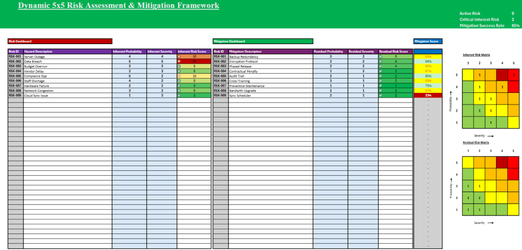Click the check icon in Backup Redundancy's residual risk score
The width and height of the screenshot is (522, 250).
381,57
